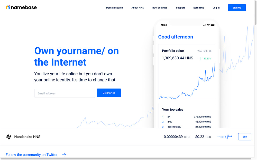Viewport: 257px width, 160px height.
Task: Click the portfolio value line chart
Action: tap(187, 81)
